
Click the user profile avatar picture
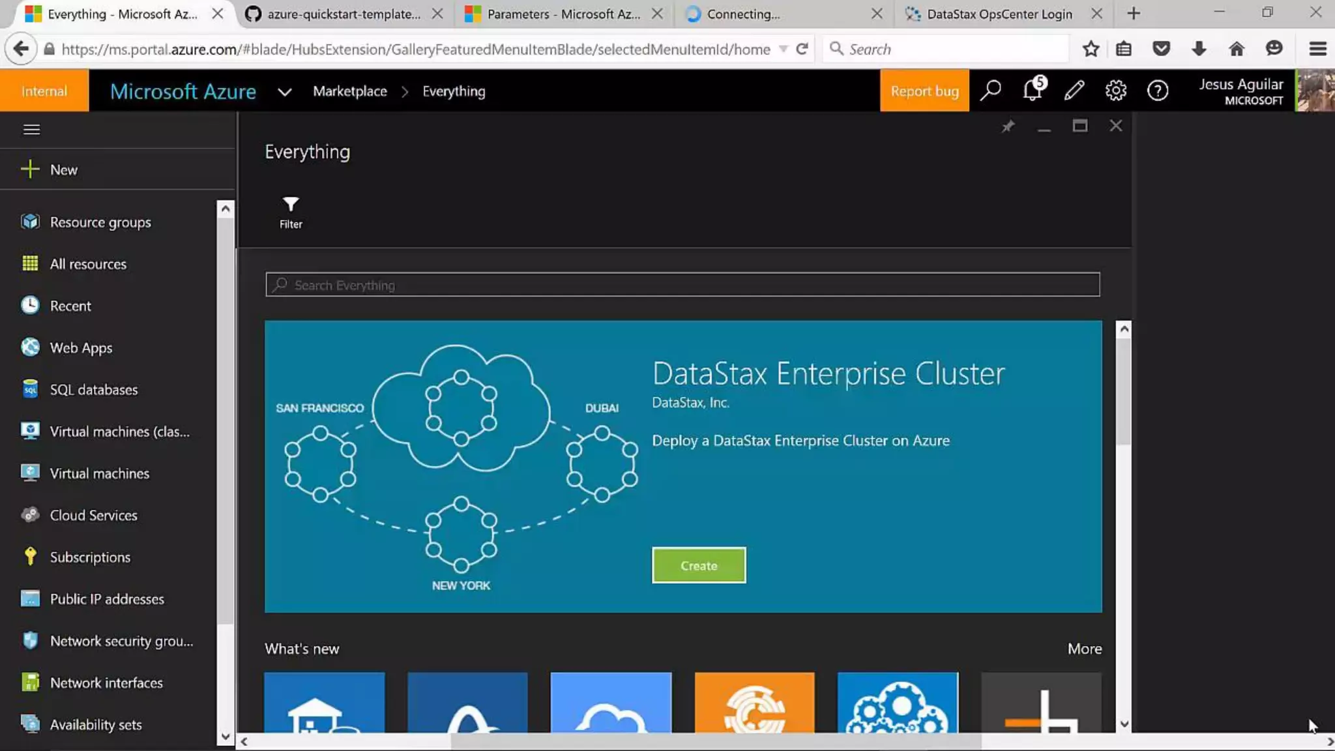(1315, 91)
